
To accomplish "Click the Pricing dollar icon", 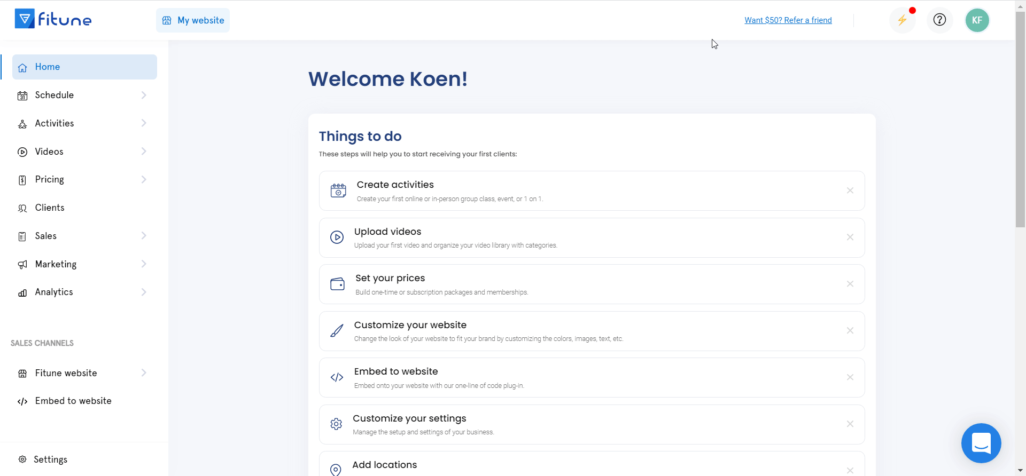I will (x=22, y=180).
